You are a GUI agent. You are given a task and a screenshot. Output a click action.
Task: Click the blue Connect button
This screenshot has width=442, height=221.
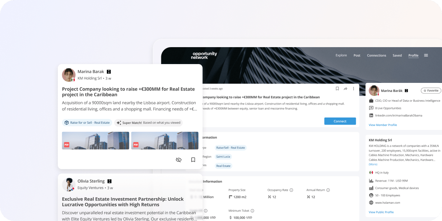coord(340,121)
